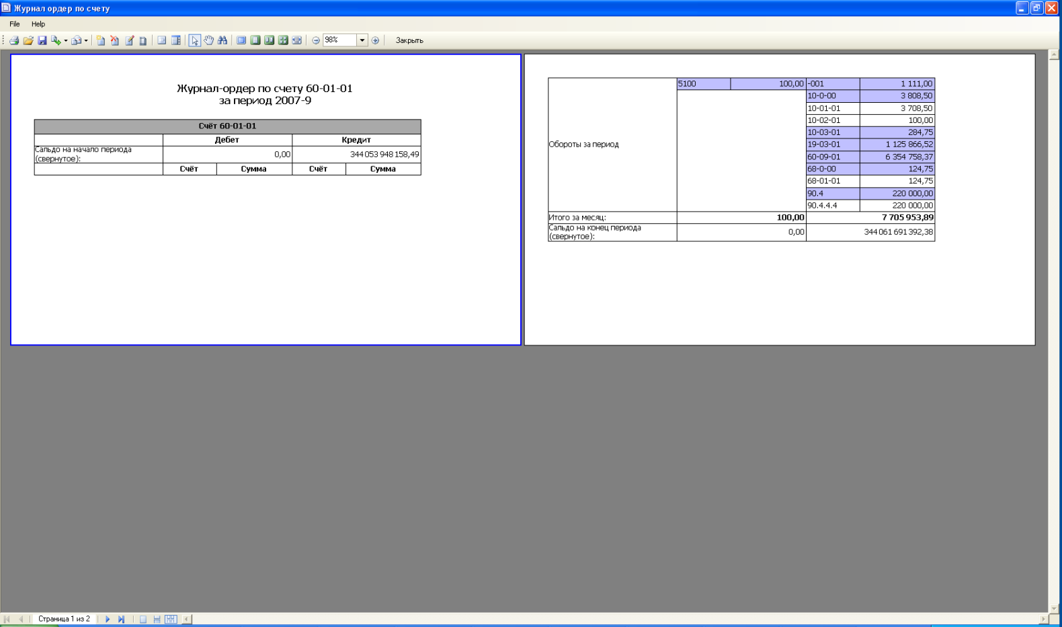Viewport: 1062px width, 627px height.
Task: Go to previous page navigation icon
Action: [21, 619]
